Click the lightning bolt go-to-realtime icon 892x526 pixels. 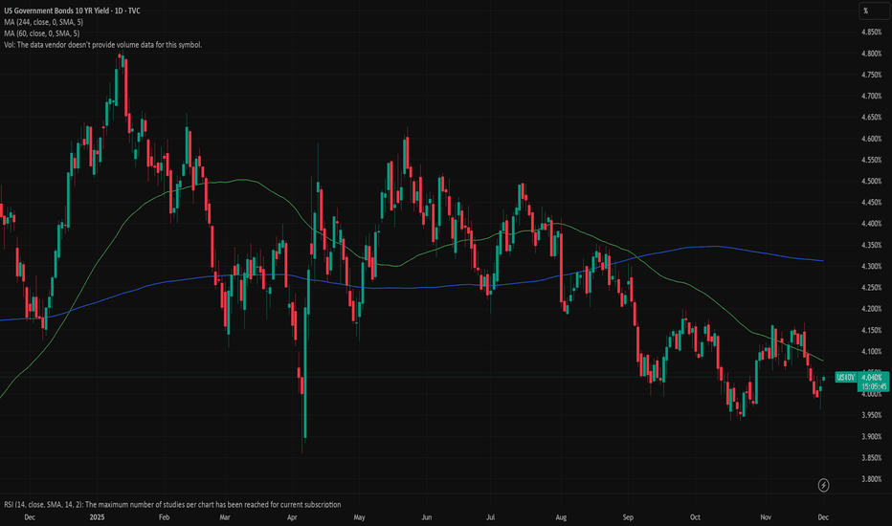[x=824, y=486]
